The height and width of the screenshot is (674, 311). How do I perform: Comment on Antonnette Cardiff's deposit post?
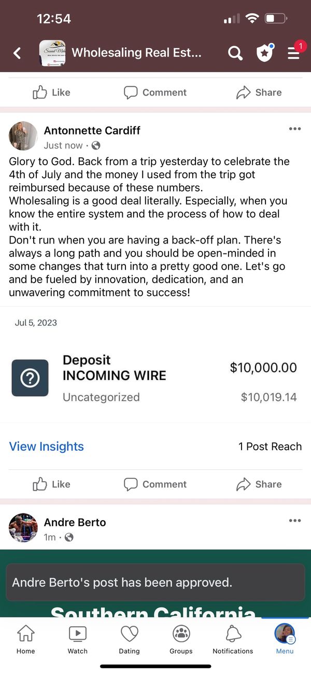point(155,484)
